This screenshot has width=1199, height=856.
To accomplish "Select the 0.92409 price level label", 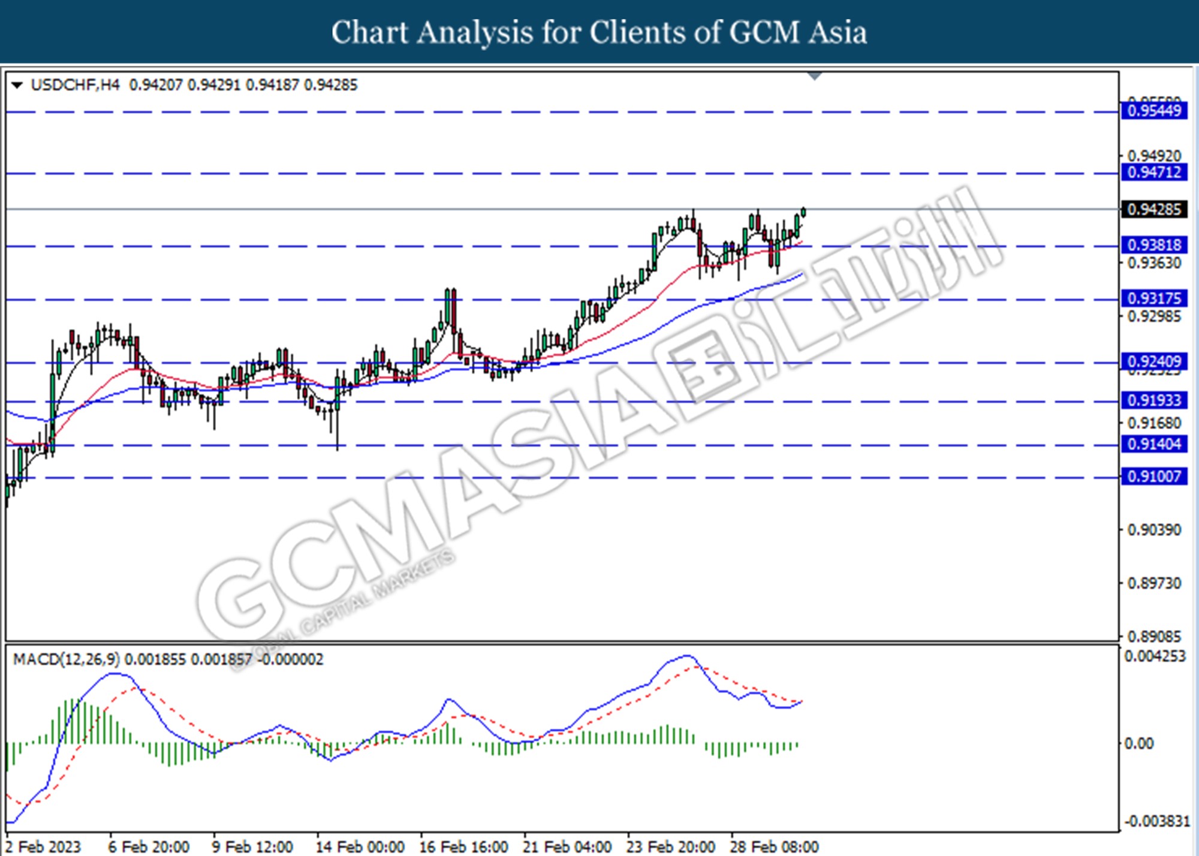I will (x=1153, y=361).
